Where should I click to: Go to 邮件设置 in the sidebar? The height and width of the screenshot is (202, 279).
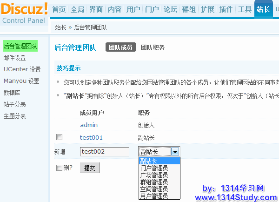pos(15,58)
